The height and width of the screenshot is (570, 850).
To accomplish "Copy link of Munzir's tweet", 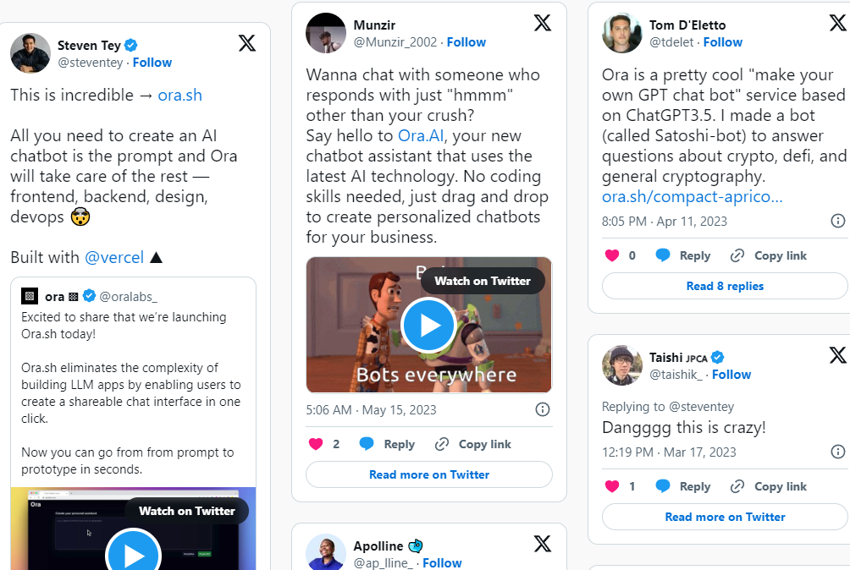I will tap(472, 445).
